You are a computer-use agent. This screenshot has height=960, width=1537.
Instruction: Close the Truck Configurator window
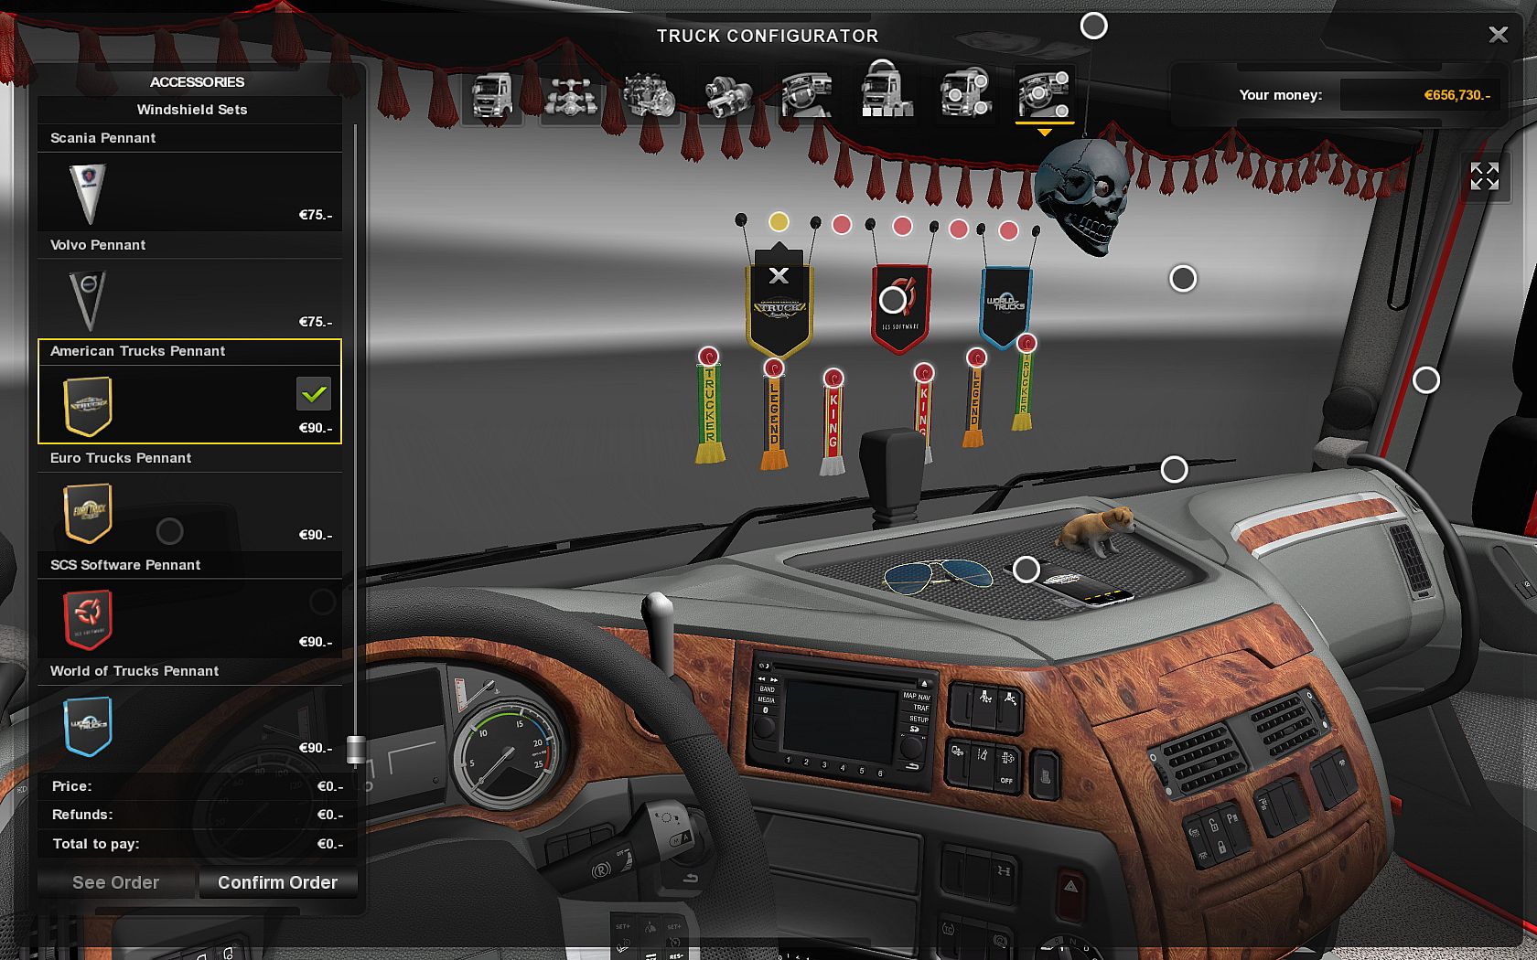(x=1498, y=35)
